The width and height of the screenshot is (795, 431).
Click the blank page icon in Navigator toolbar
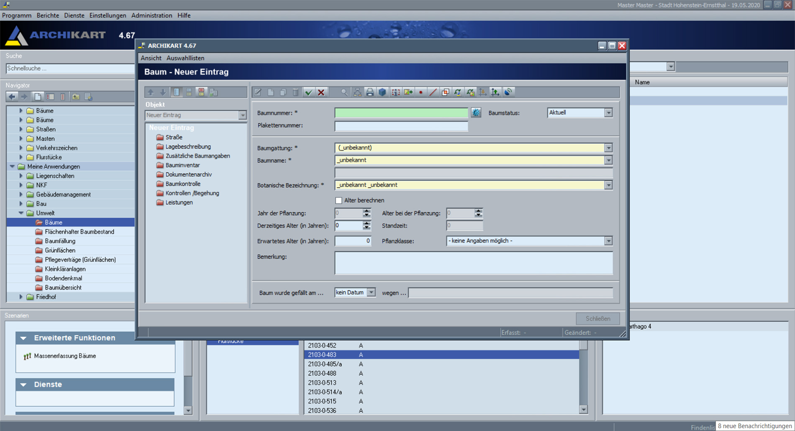pos(38,97)
